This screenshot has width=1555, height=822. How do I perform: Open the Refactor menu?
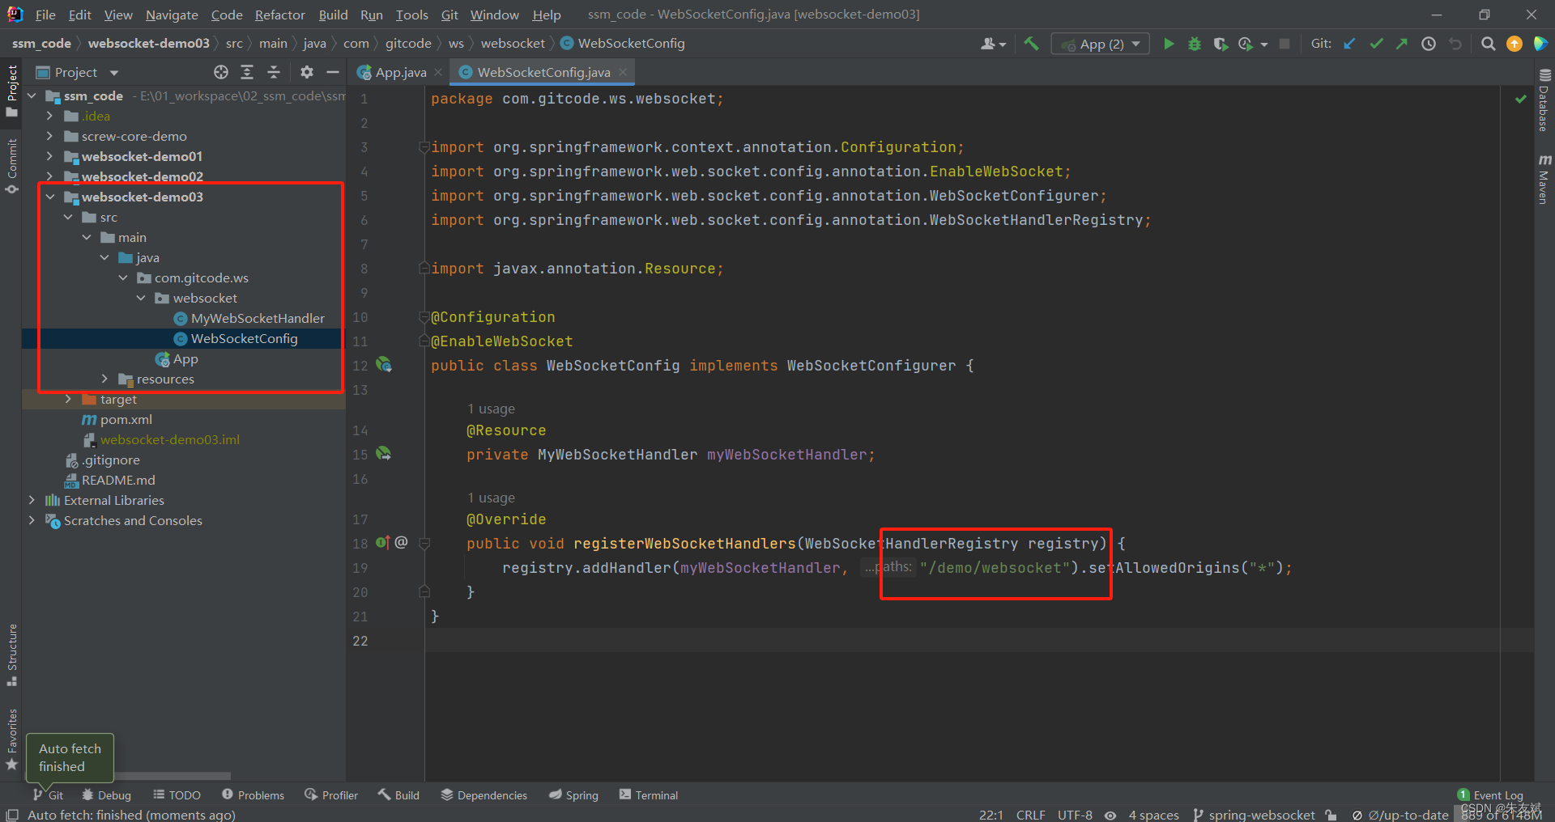coord(279,15)
